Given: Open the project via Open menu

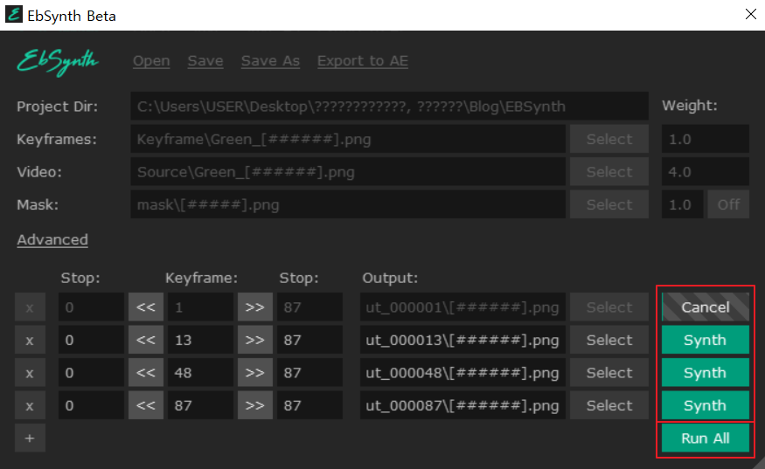Looking at the screenshot, I should tap(151, 61).
